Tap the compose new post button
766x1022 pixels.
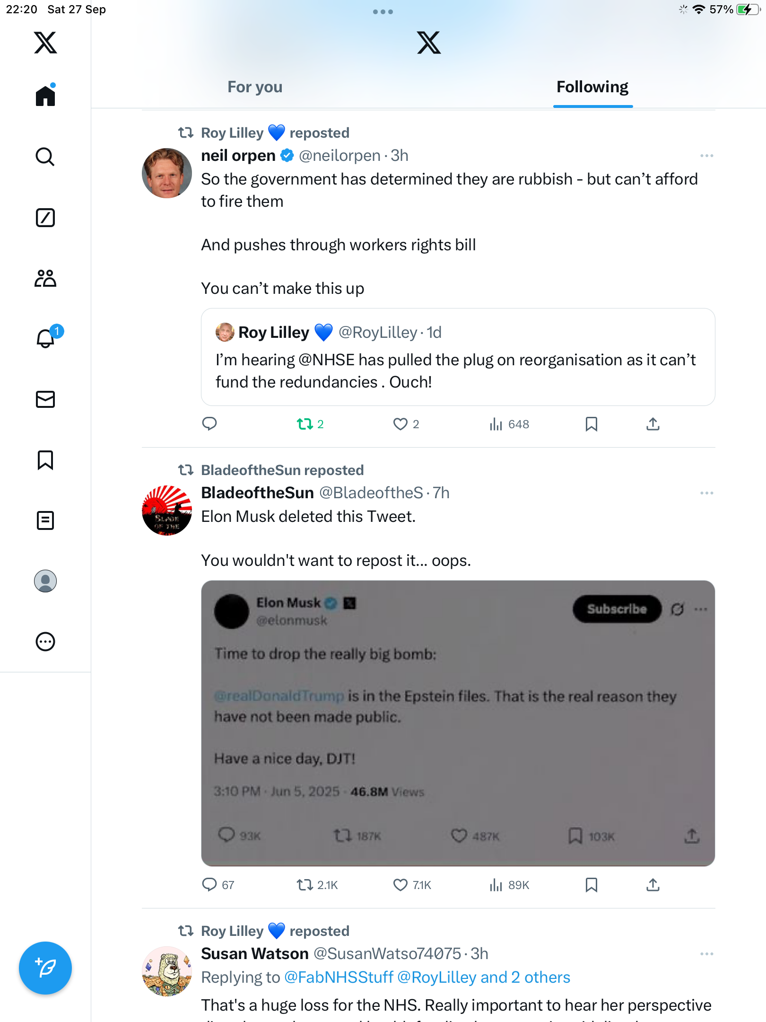(x=45, y=968)
